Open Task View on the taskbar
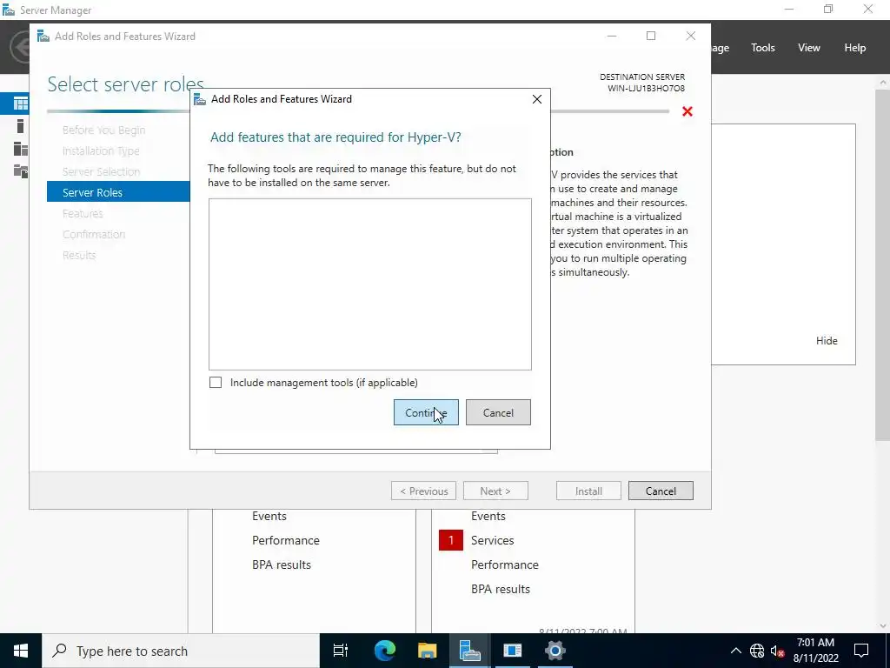The width and height of the screenshot is (890, 668). pos(341,651)
